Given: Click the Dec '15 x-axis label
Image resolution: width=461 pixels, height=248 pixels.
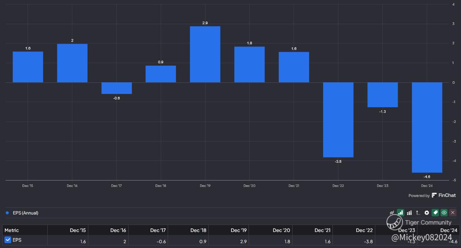Looking at the screenshot, I should [x=28, y=185].
